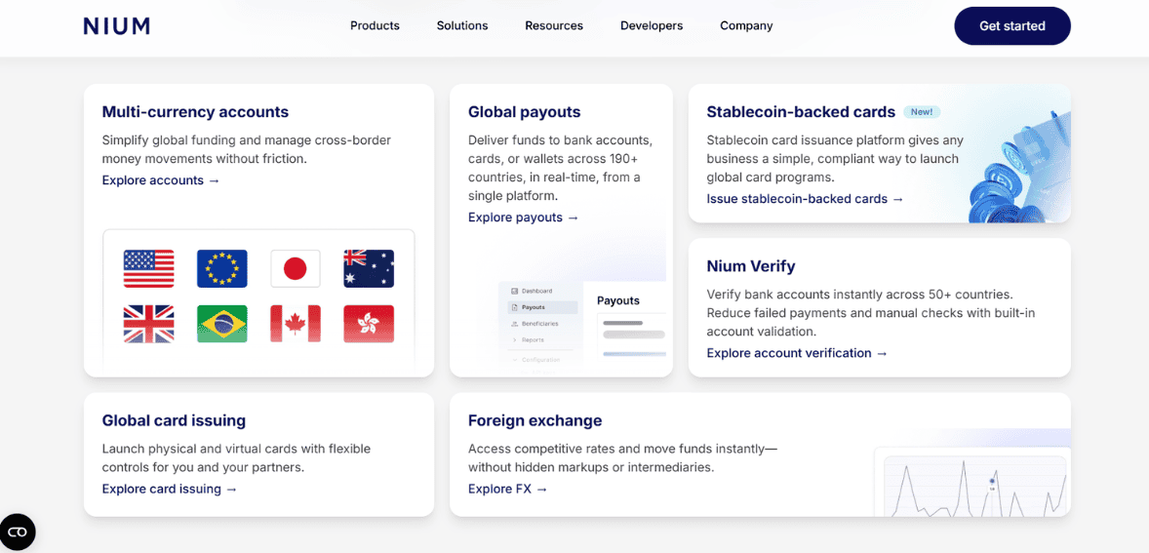Screen dimensions: 1149x553
Task: Follow Explore account verification link
Action: 797,353
